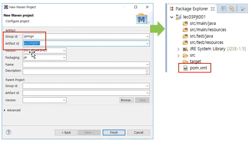248x142 pixels.
Task: Open the Version SNAPSHOT dropdown
Action: [64, 51]
